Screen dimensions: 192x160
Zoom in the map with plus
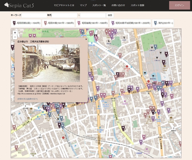coord(15,33)
